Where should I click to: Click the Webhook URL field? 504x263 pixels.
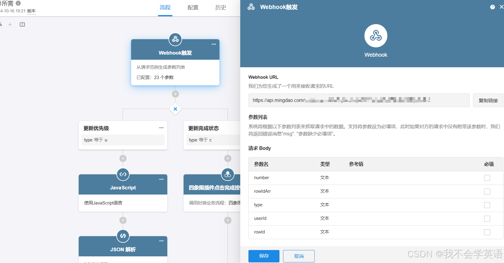(359, 100)
